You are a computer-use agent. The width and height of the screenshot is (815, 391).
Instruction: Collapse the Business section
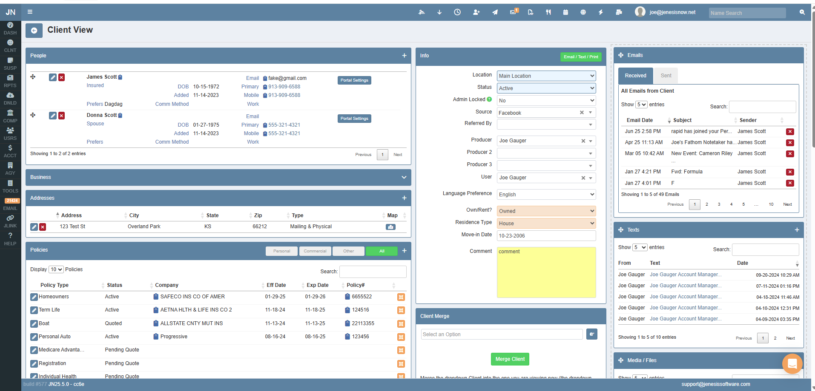point(404,177)
